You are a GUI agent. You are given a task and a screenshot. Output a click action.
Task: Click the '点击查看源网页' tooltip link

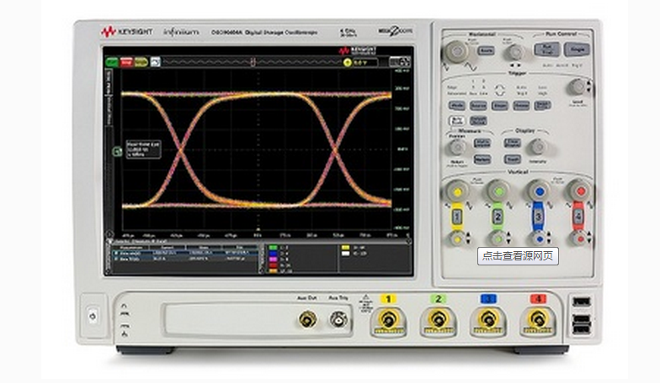coord(518,255)
